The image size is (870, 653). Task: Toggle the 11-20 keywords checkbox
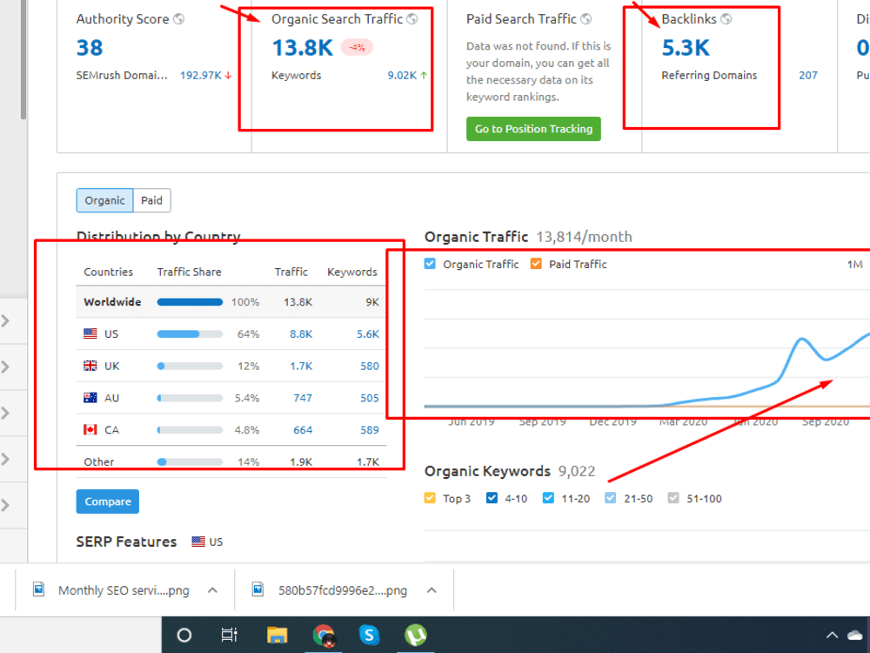tap(548, 498)
